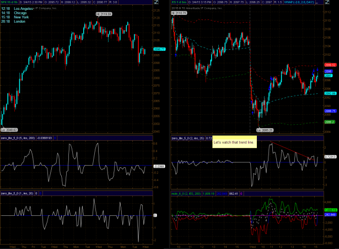Click the Lo: 2048.92 bubble on SPX chart
Screen dimensions: 339x249
click(9, 130)
